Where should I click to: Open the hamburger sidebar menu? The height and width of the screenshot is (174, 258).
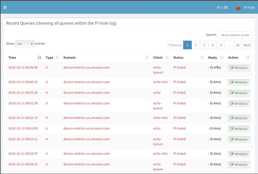tap(5, 7)
